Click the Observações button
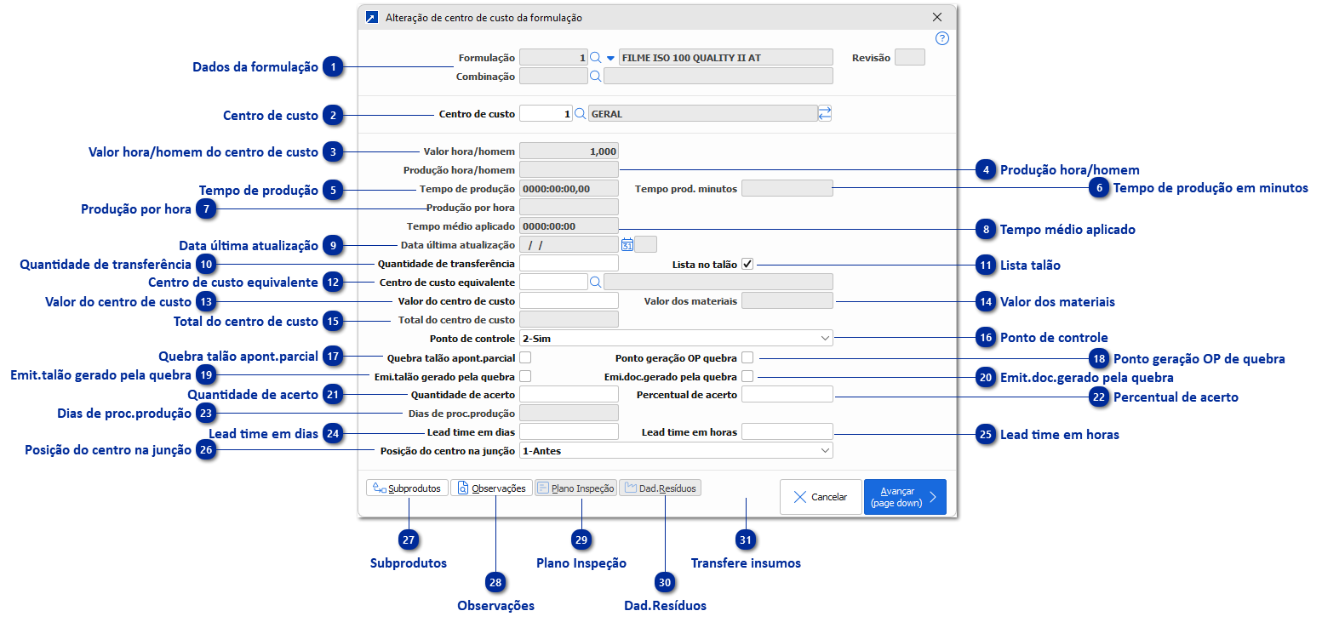This screenshot has width=1322, height=628. click(491, 488)
